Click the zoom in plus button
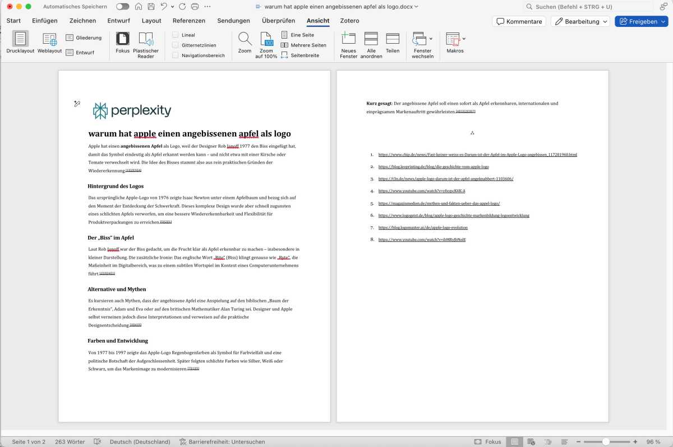The height and width of the screenshot is (447, 673). (x=635, y=441)
